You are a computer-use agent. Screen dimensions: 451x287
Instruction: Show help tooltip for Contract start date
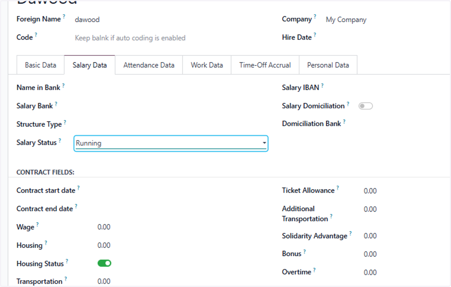click(78, 188)
